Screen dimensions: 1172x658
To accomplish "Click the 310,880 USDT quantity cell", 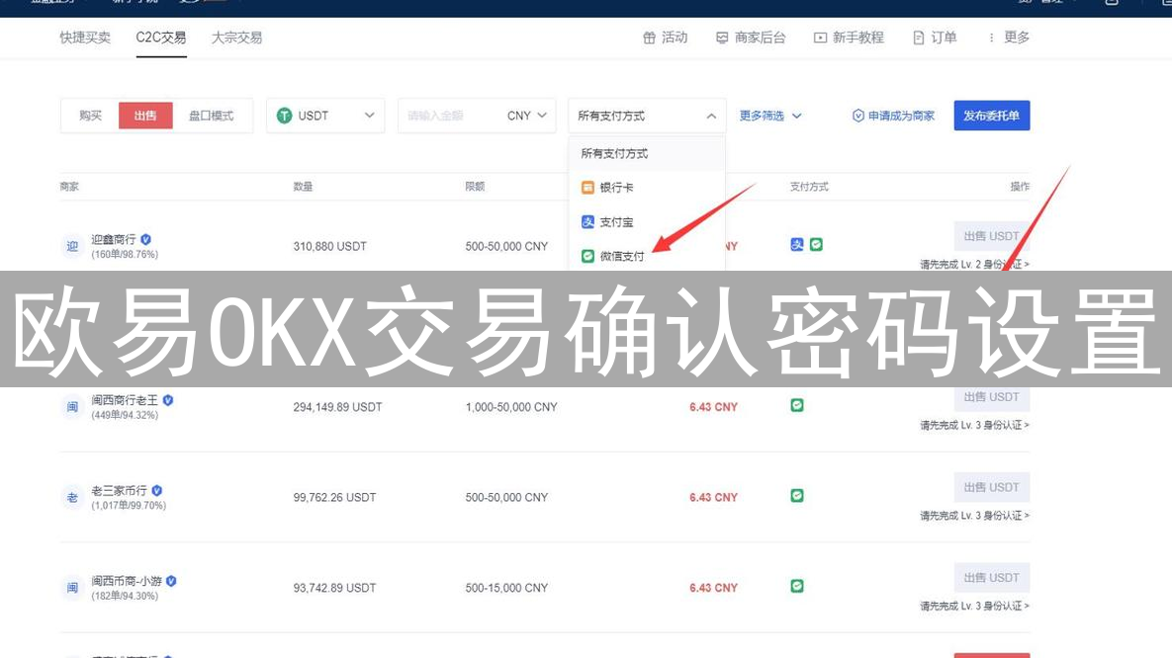I will pyautogui.click(x=329, y=246).
